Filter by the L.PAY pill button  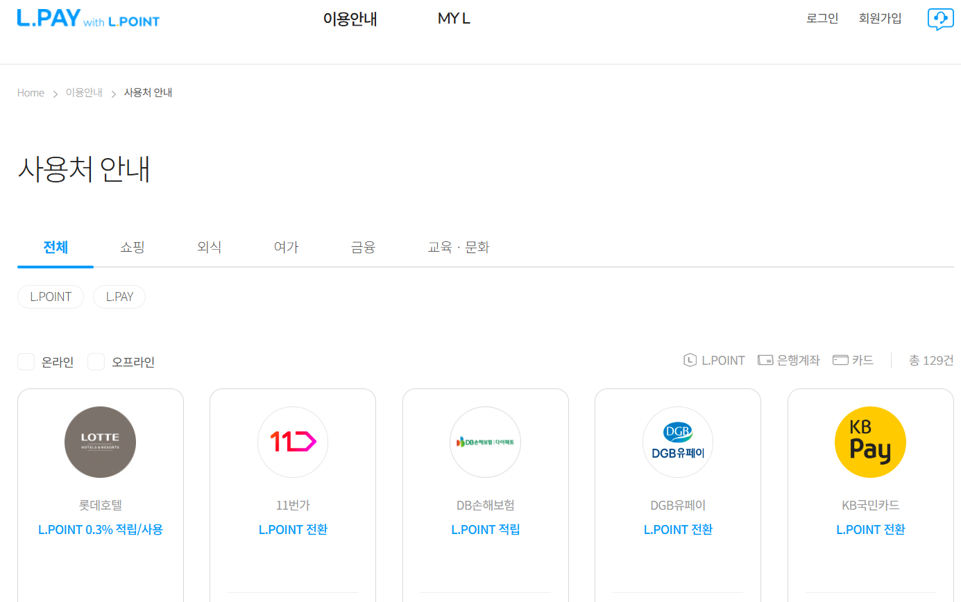click(x=119, y=297)
